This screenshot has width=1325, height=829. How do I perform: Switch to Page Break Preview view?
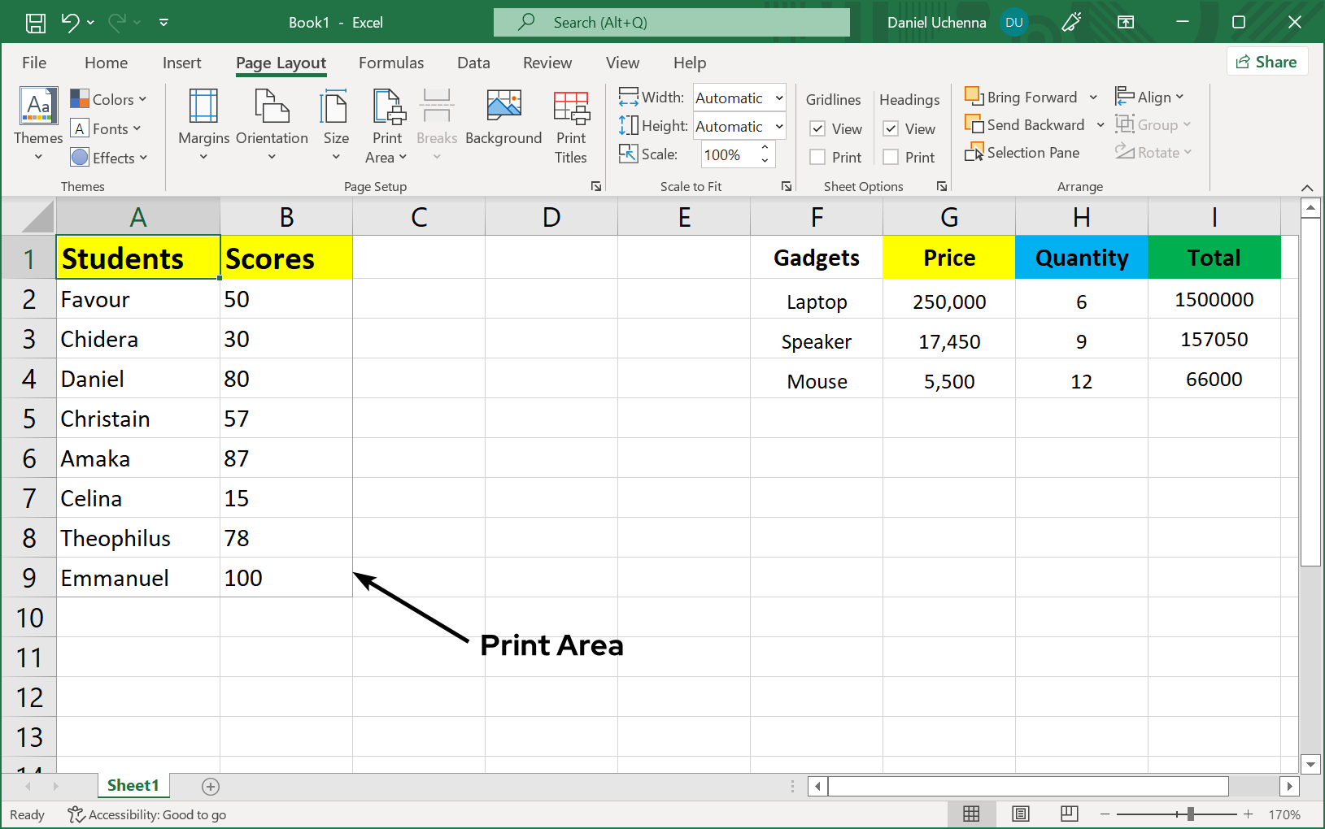tap(1070, 814)
